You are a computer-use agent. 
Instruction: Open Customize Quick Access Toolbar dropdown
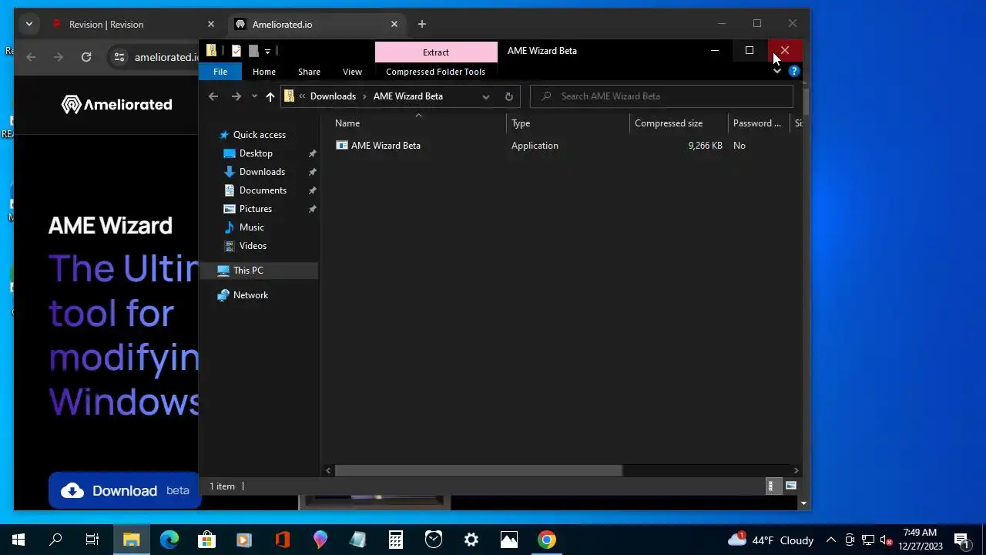coord(267,51)
